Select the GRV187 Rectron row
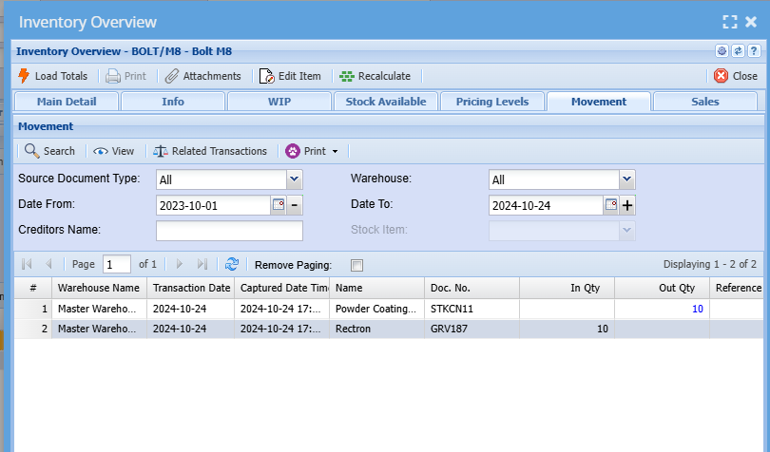Screen dimensions: 770x452 coord(380,329)
